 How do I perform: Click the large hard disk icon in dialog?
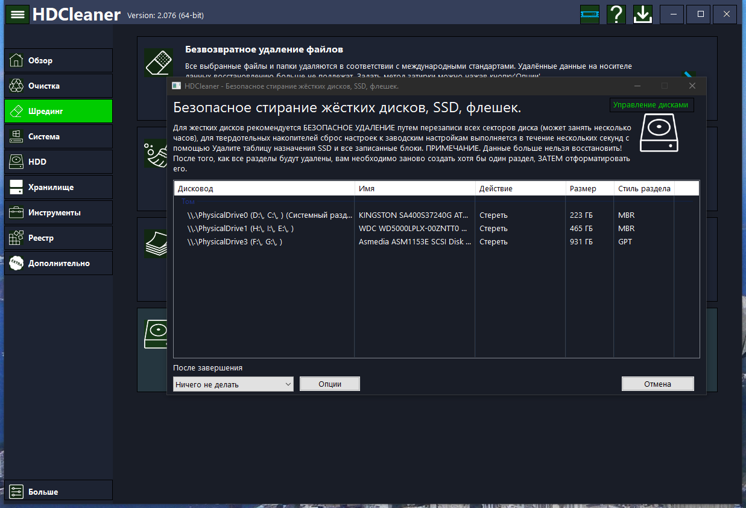[x=659, y=134]
